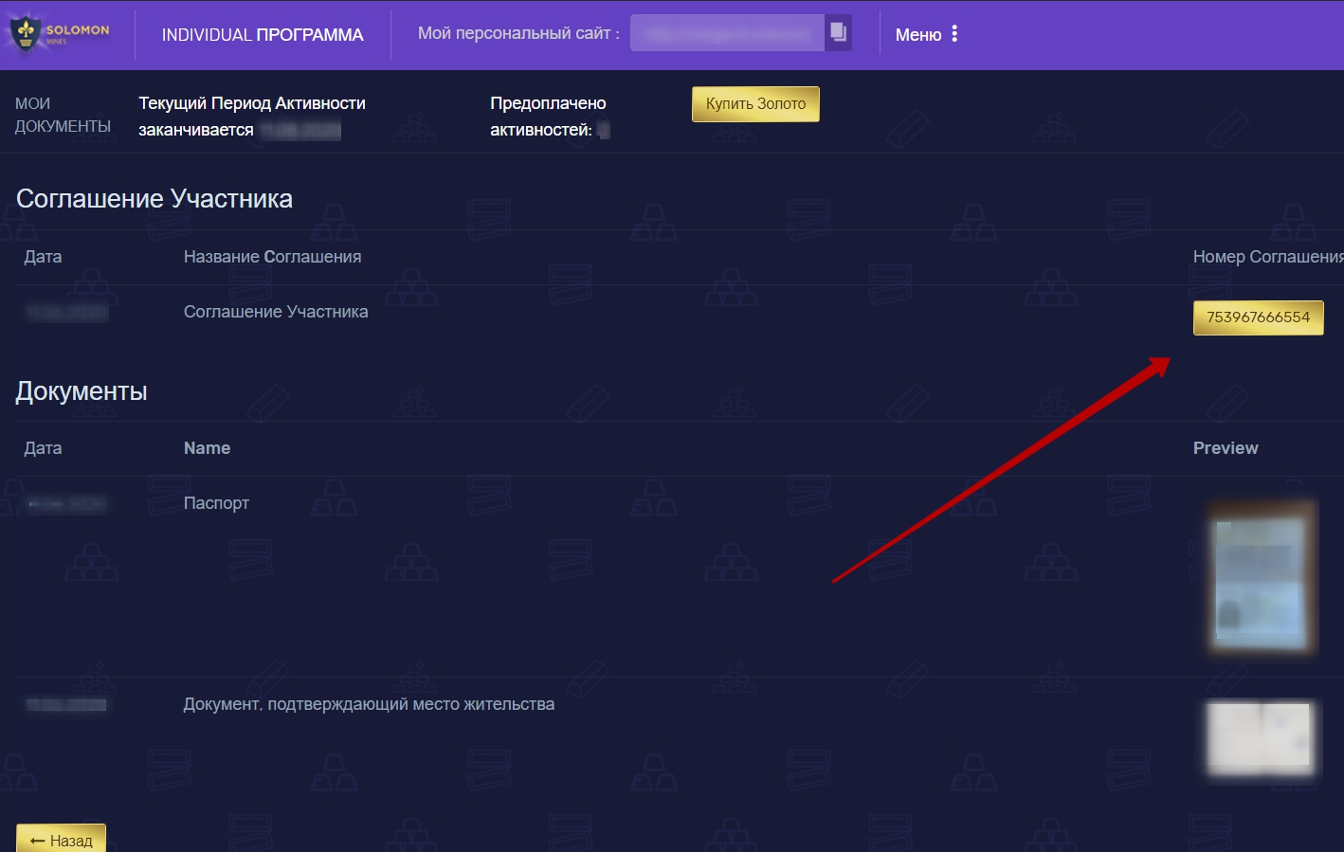Click the personal site URL field
The image size is (1344, 852).
coord(727,33)
